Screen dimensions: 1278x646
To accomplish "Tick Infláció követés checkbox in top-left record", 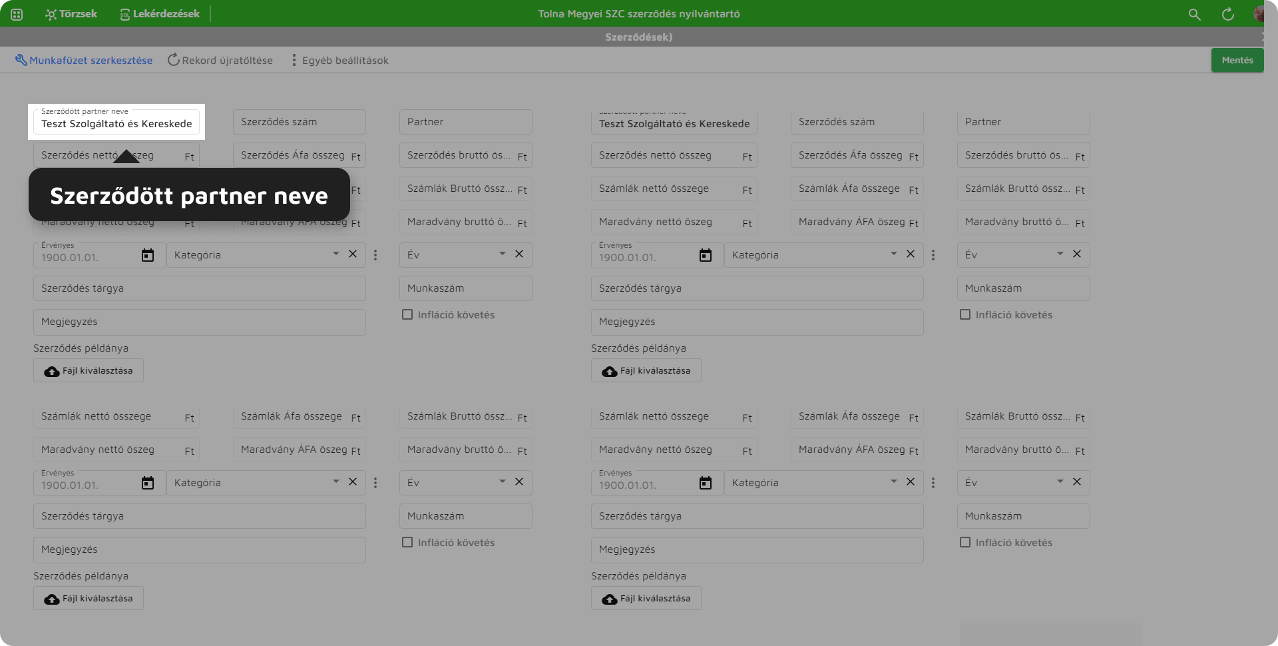I will coord(407,314).
